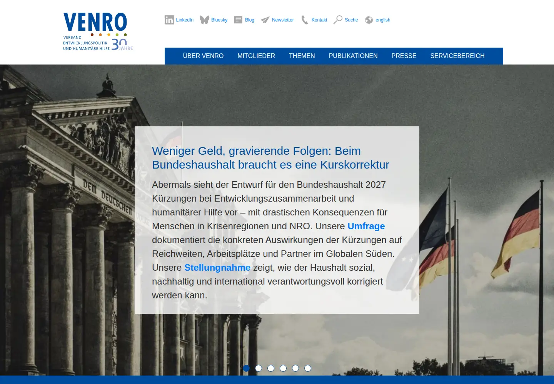Open the SERVICEBEREICH menu
Image resolution: width=554 pixels, height=384 pixels.
click(x=457, y=56)
